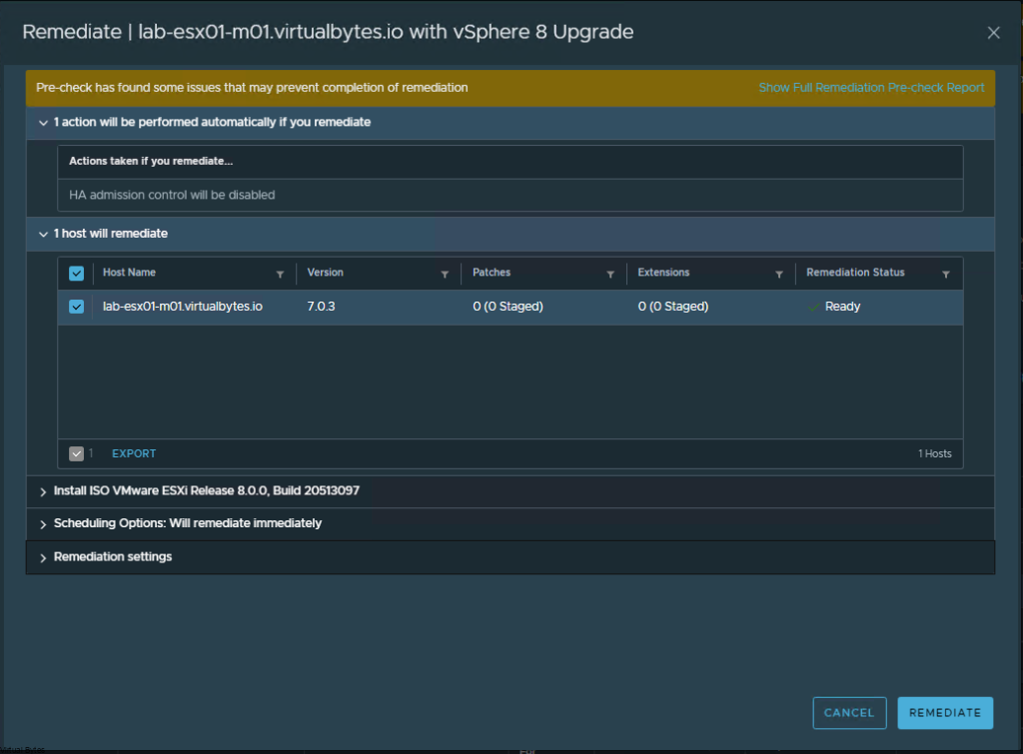Select the host name lab-esx01-m01.virtualbytes.io cell

tap(183, 307)
